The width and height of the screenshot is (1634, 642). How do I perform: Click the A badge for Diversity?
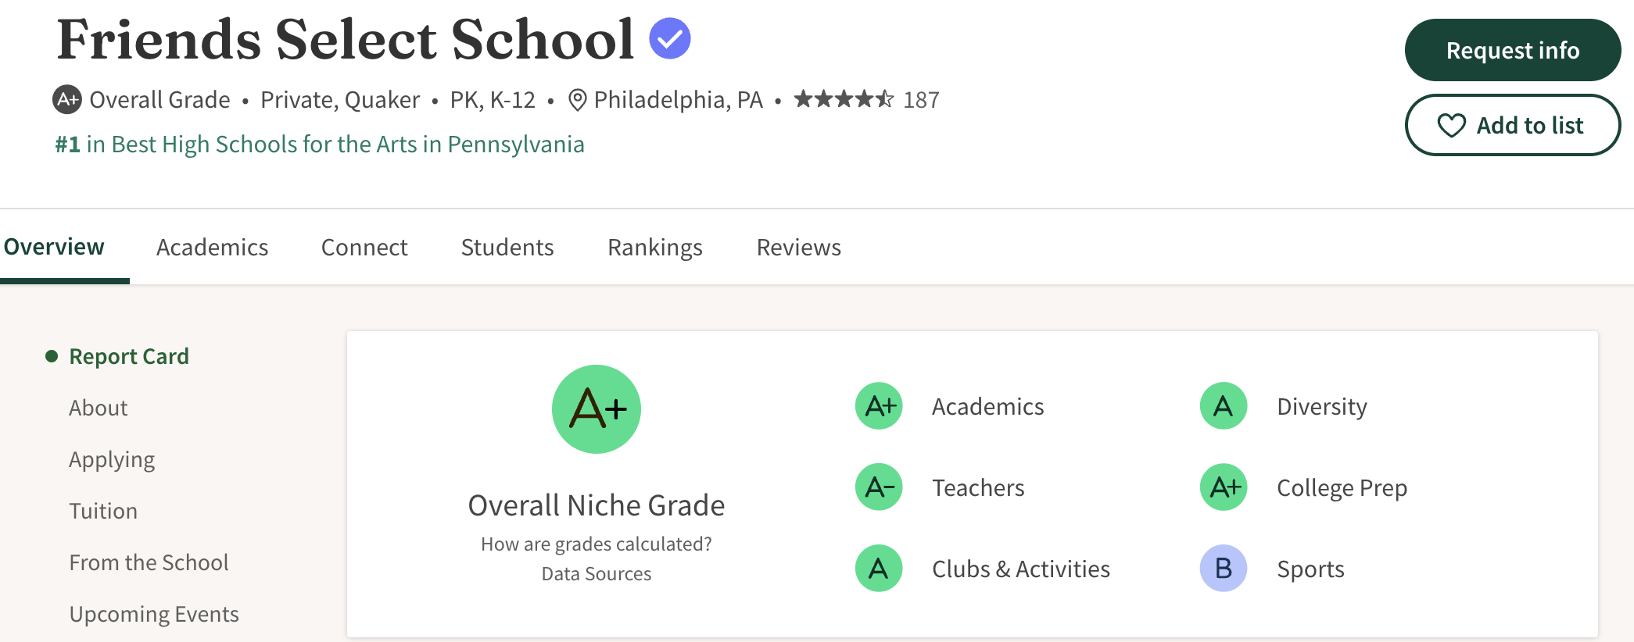coord(1222,405)
